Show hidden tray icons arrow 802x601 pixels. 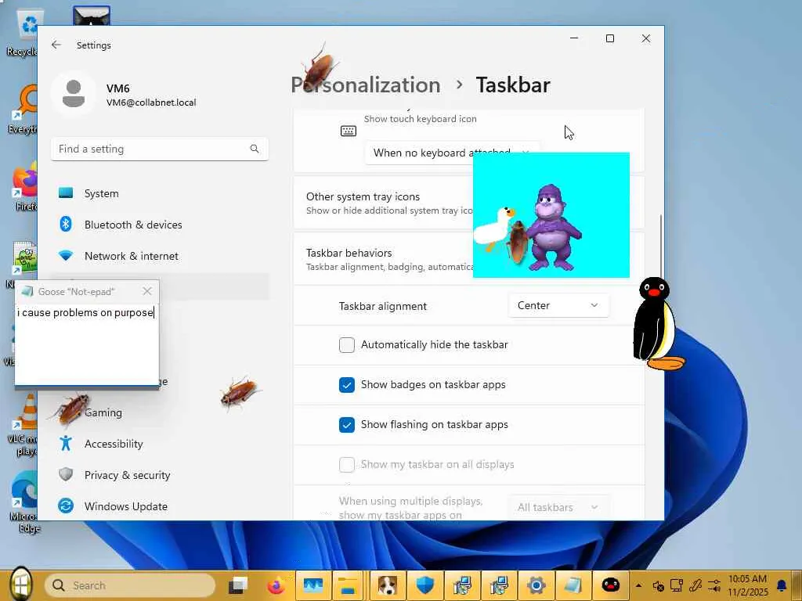coord(638,585)
